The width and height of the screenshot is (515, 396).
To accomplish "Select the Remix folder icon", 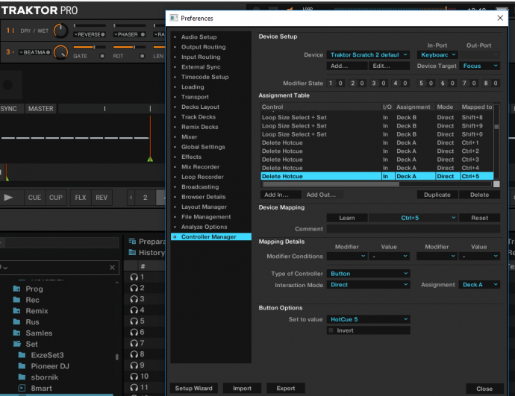I will [x=16, y=311].
